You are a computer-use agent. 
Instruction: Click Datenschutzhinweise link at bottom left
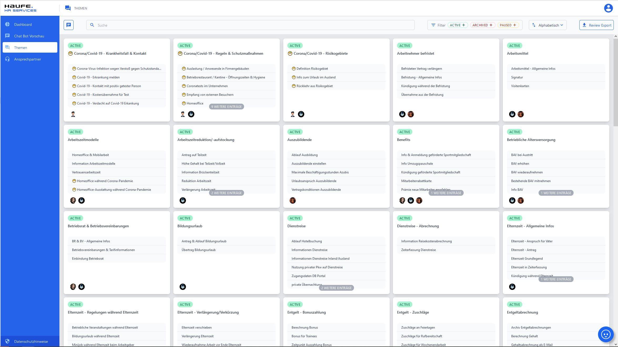(31, 341)
